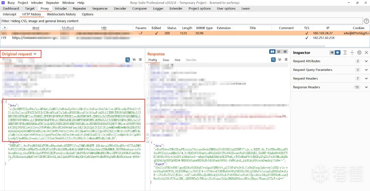Close the Inspector panel
The height and width of the screenshot is (191, 370).
366,53
